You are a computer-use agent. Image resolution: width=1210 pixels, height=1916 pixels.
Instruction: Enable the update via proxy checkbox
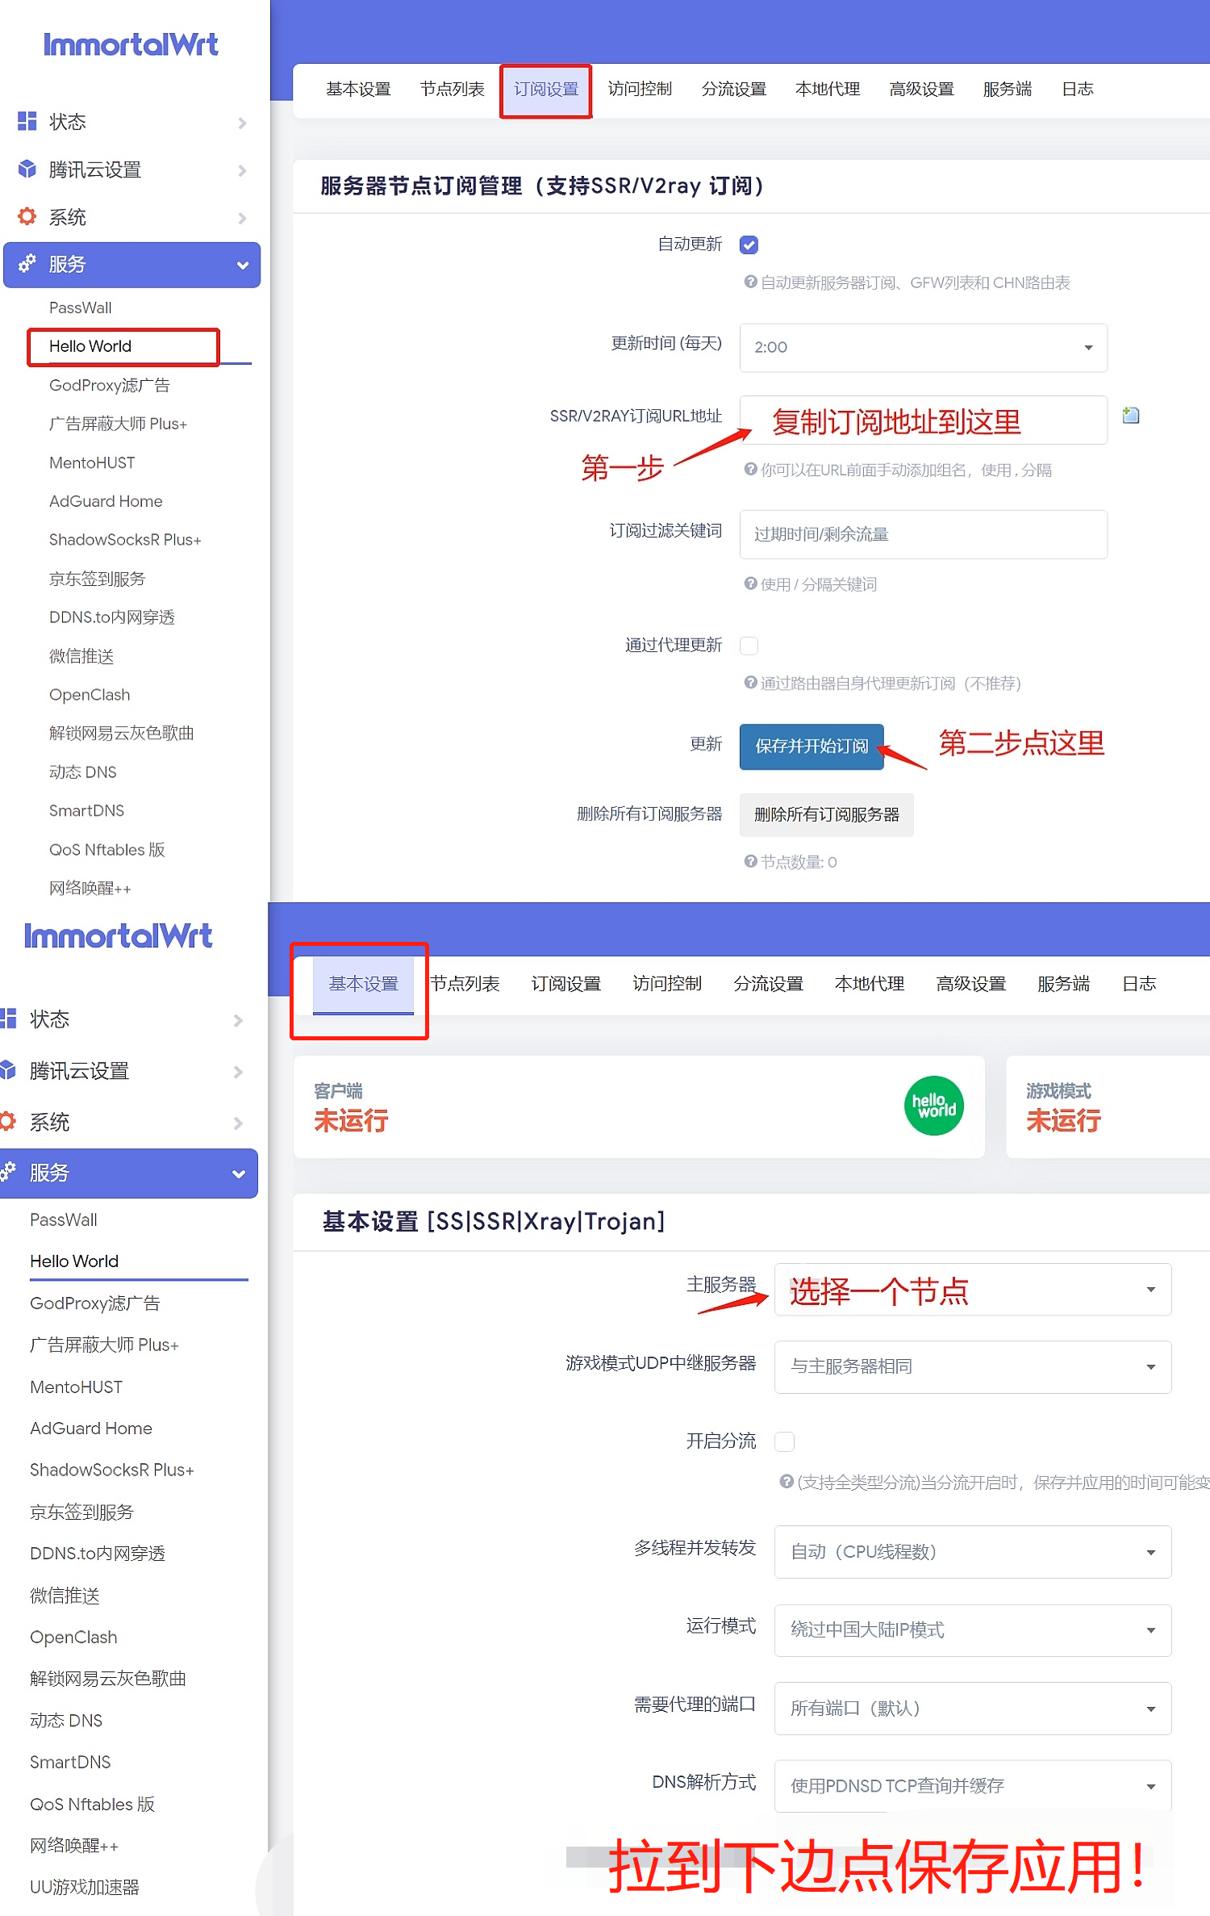pos(749,646)
